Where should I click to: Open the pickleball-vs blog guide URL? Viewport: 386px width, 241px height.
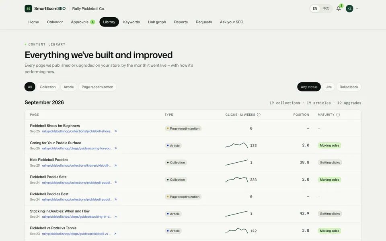pos(76,234)
